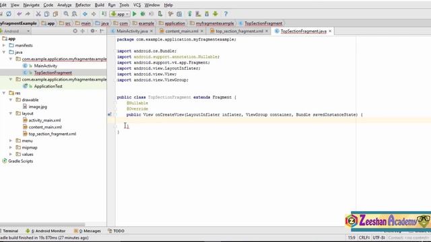431x242 pixels.
Task: Open the Project Structure icon
Action: pos(179,13)
